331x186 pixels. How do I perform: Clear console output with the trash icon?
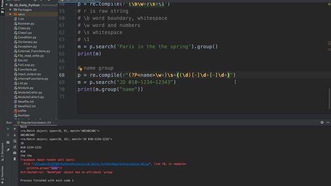tap(15, 159)
